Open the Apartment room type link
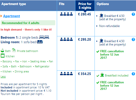 tap(12, 16)
